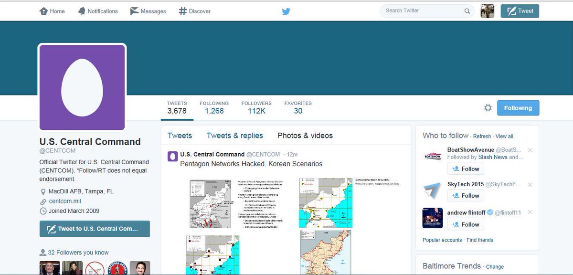573x275 pixels.
Task: Open first Korea map image with red arrows
Action: click(x=211, y=203)
